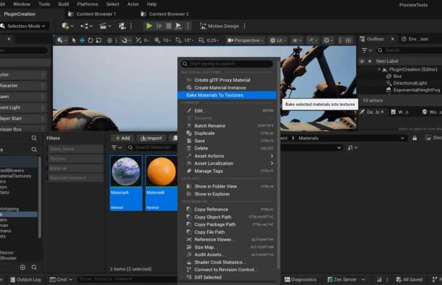Open the Add content quick menu
The width and height of the screenshot is (442, 285).
pyautogui.click(x=68, y=26)
